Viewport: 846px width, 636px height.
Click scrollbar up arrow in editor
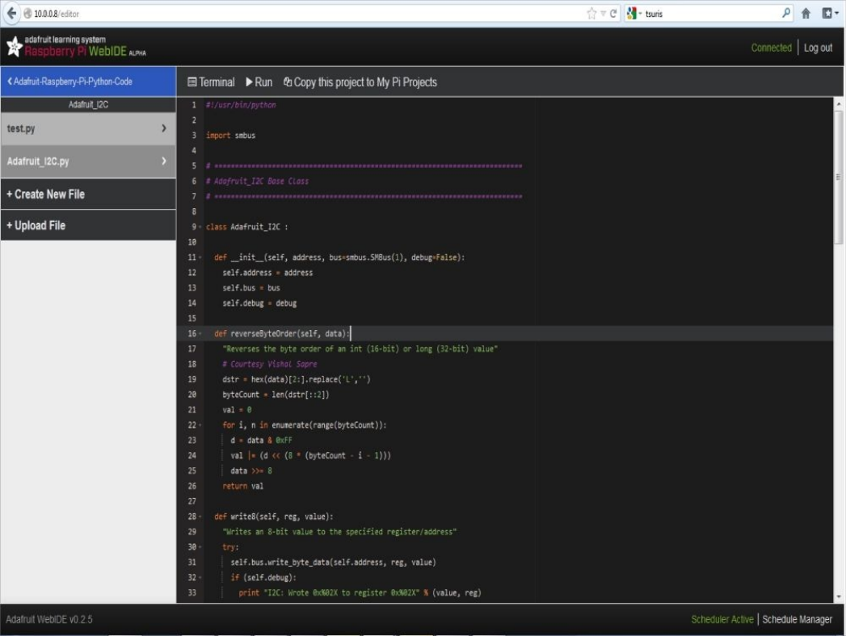[838, 103]
